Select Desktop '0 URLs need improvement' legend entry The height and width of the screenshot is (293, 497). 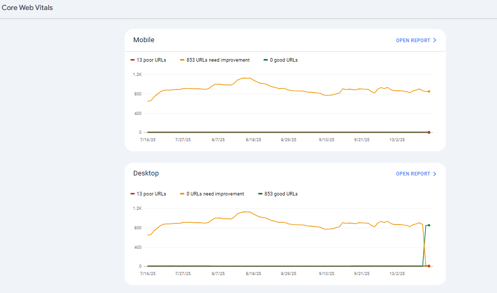pyautogui.click(x=212, y=194)
